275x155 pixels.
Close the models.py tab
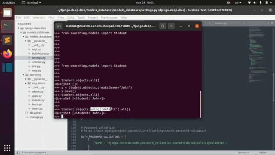[244, 23]
